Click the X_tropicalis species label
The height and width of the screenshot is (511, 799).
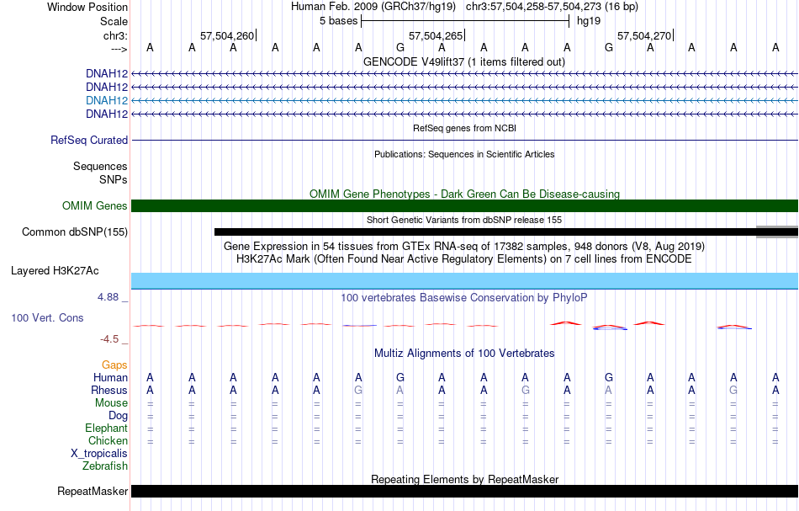coord(99,454)
